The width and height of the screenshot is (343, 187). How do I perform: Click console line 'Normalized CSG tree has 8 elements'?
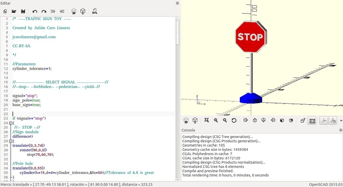tap(213, 167)
